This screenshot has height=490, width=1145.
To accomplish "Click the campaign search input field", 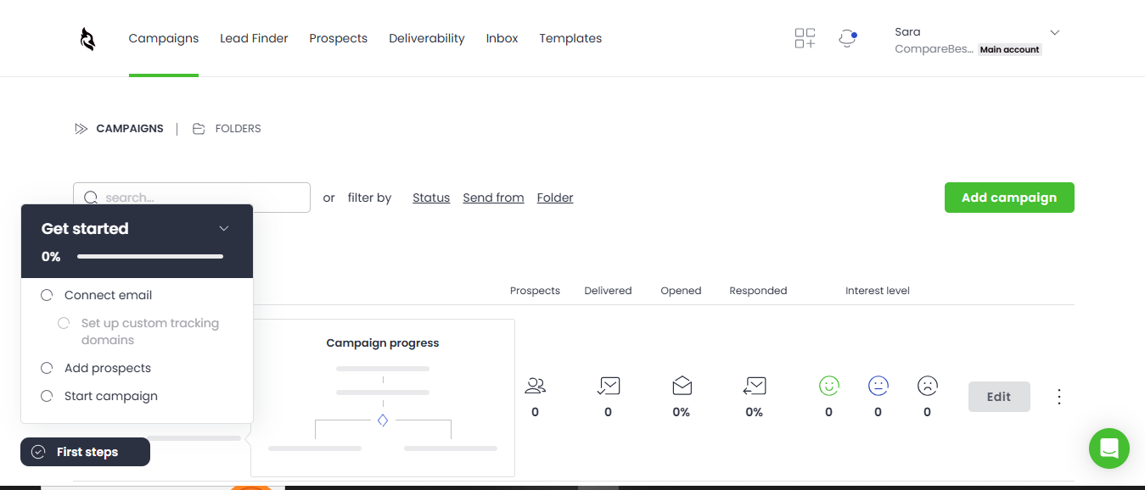I will [192, 198].
